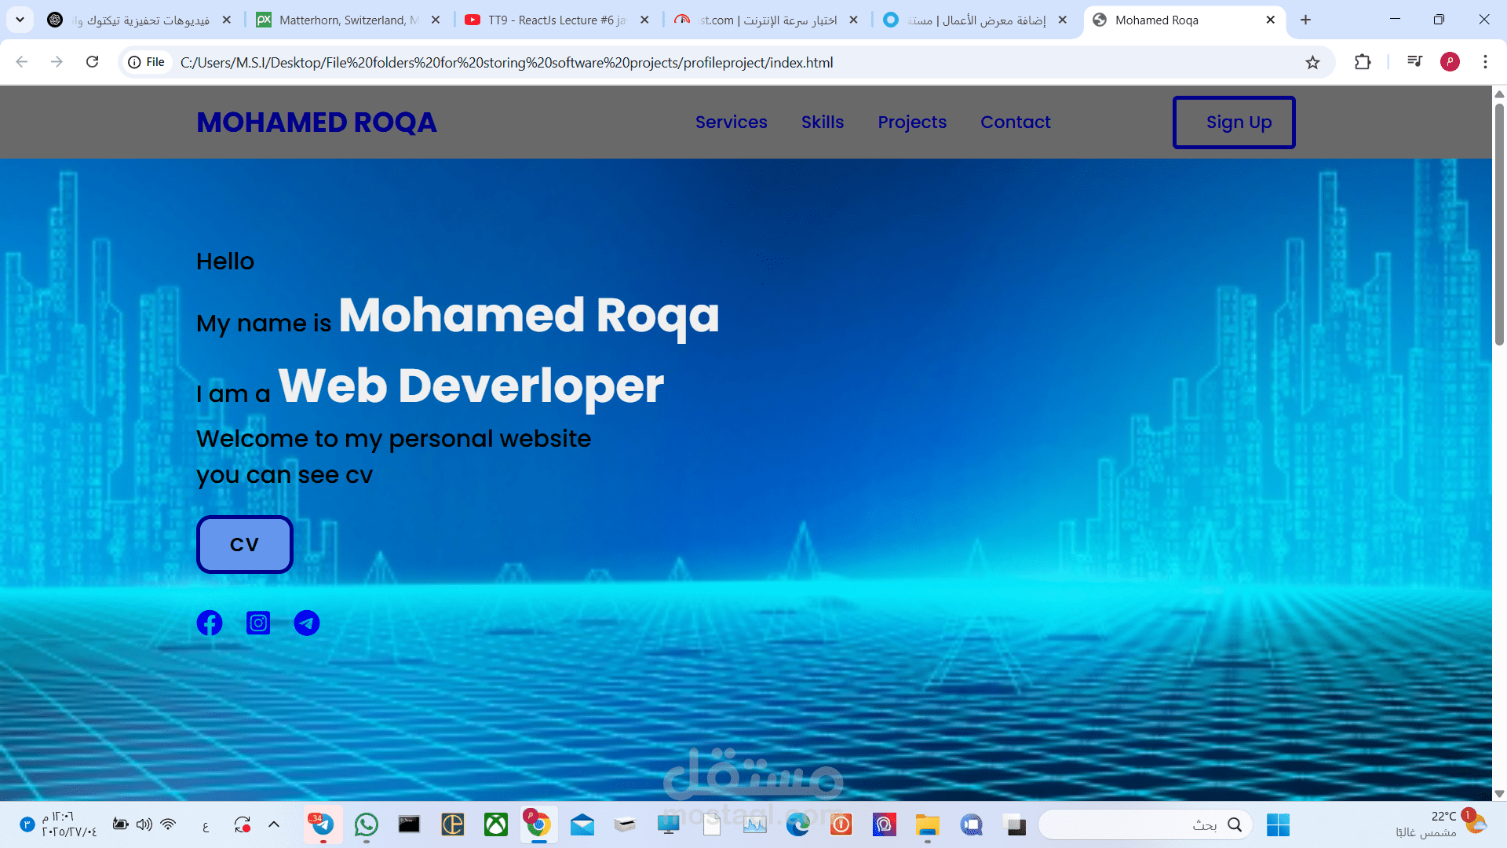The image size is (1507, 848).
Task: Open Microsoft Edge from the taskbar
Action: [x=798, y=824]
